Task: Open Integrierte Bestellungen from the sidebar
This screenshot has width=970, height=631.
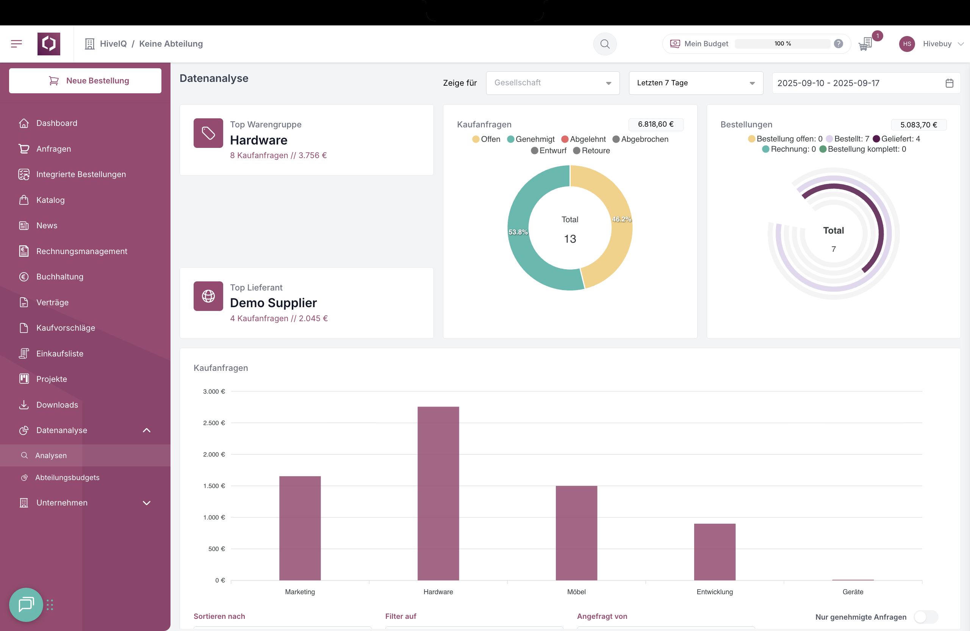Action: coord(81,174)
